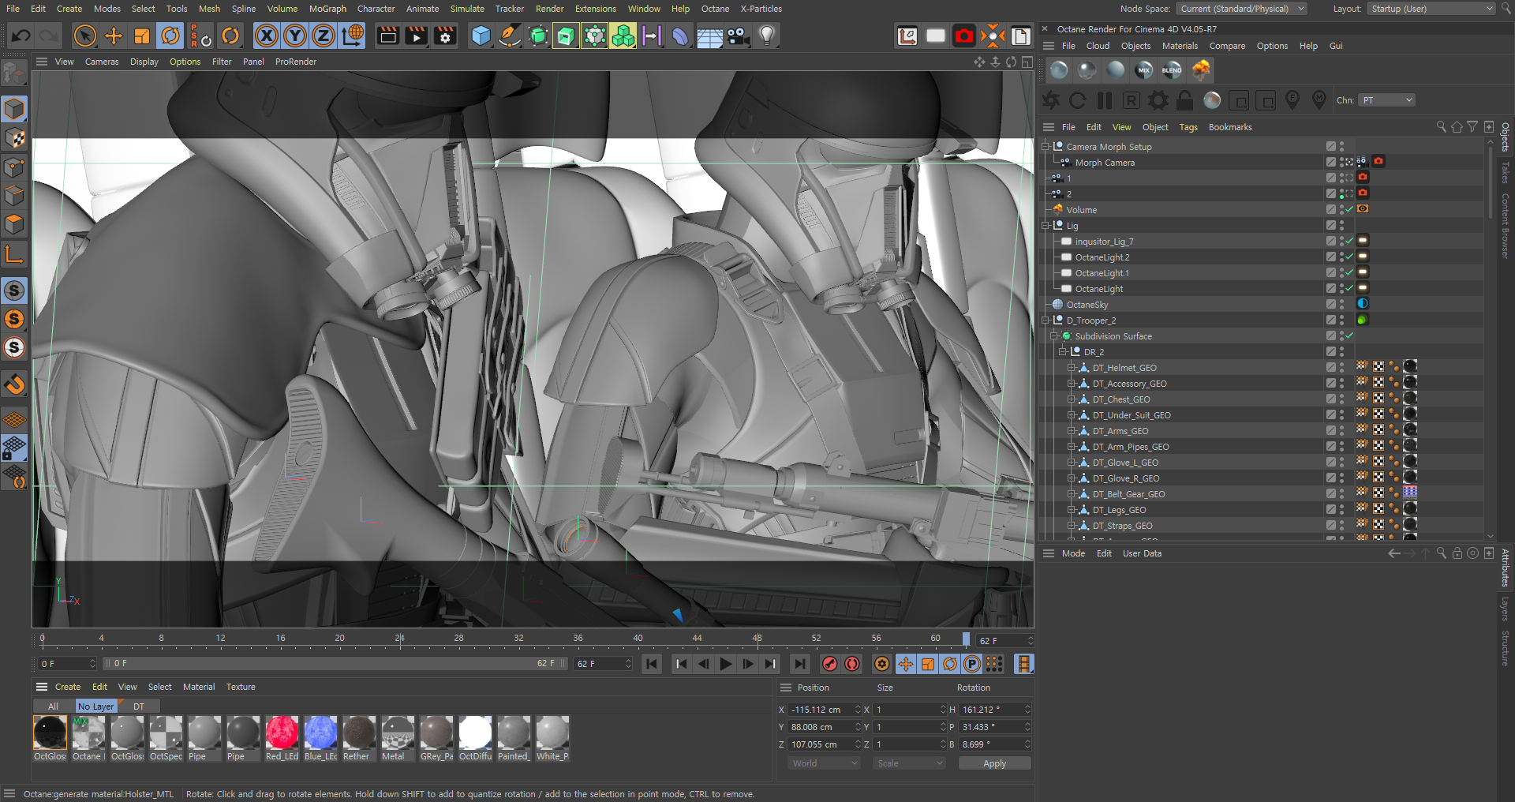1515x802 pixels.
Task: Select the Scale tool in top toolbar
Action: (142, 36)
